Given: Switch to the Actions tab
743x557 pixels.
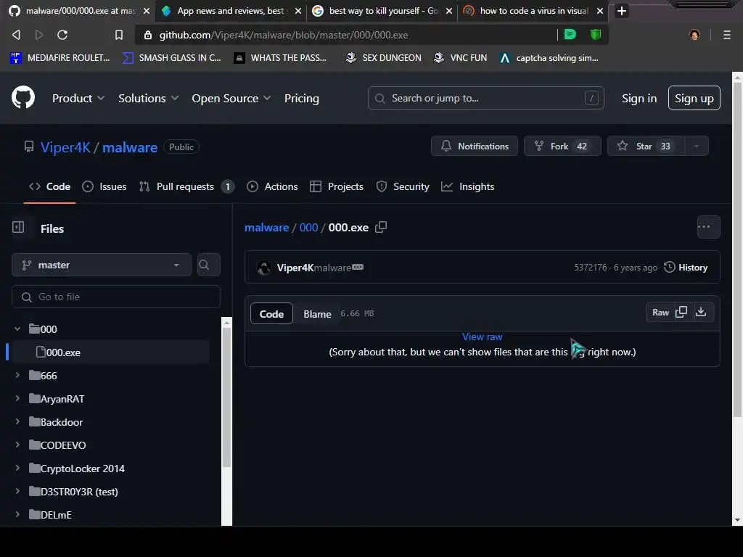Looking at the screenshot, I should (273, 186).
